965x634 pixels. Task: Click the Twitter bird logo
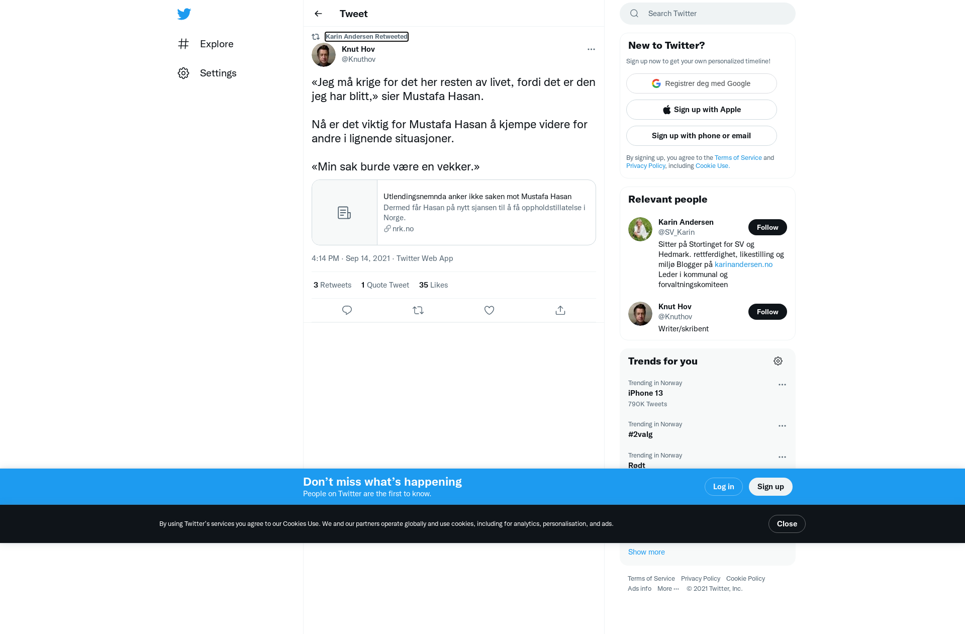[184, 14]
